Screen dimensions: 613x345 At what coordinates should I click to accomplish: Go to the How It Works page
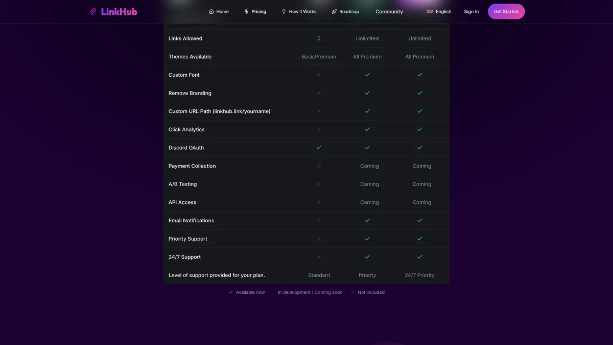click(302, 12)
